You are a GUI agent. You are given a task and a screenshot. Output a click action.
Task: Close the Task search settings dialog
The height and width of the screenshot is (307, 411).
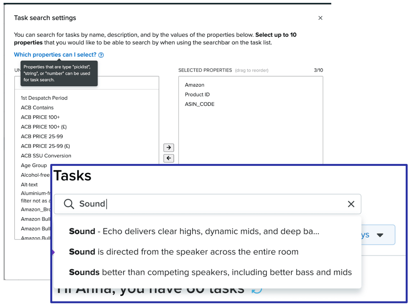coord(320,18)
